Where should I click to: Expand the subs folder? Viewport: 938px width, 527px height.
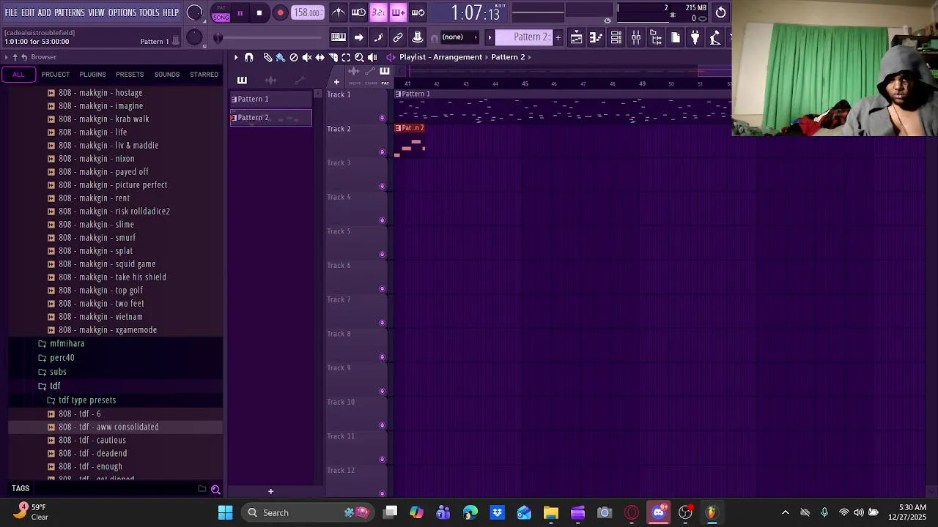coord(58,372)
